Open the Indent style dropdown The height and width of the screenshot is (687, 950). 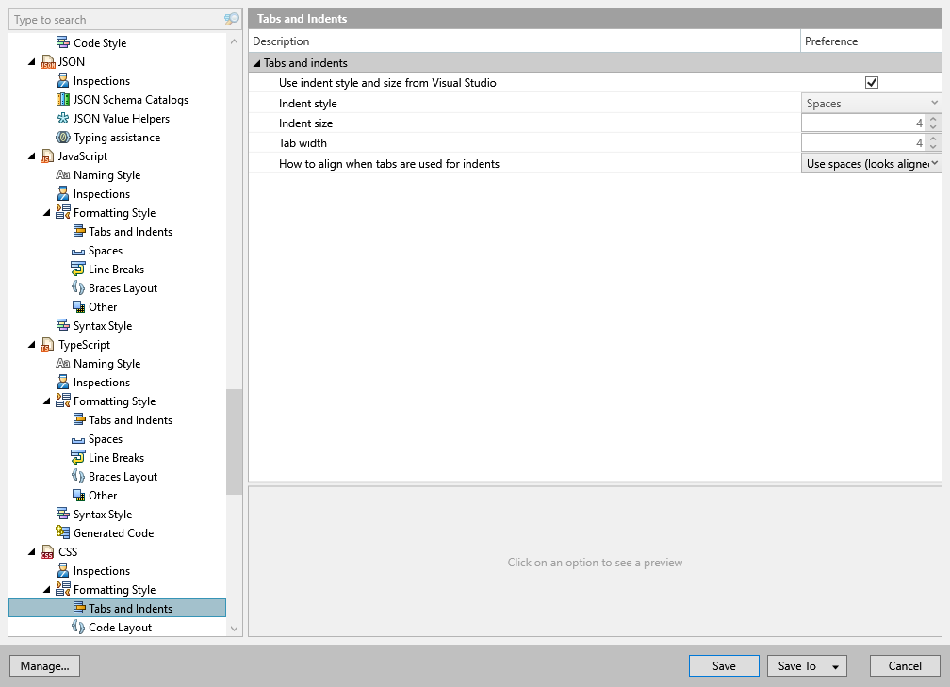(933, 102)
